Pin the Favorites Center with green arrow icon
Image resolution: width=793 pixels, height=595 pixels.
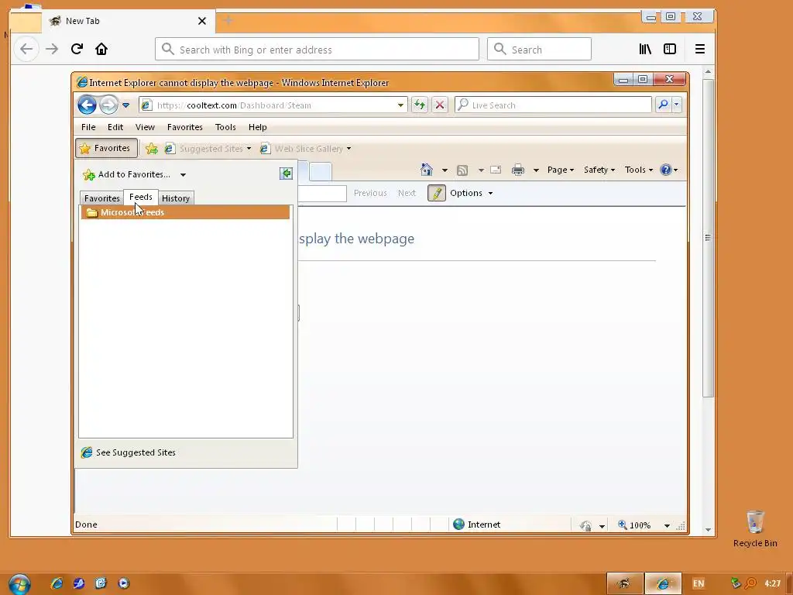click(286, 174)
